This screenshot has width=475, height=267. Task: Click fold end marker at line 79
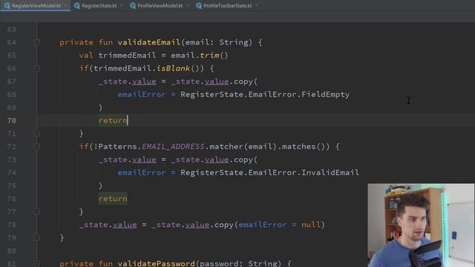pos(37,237)
